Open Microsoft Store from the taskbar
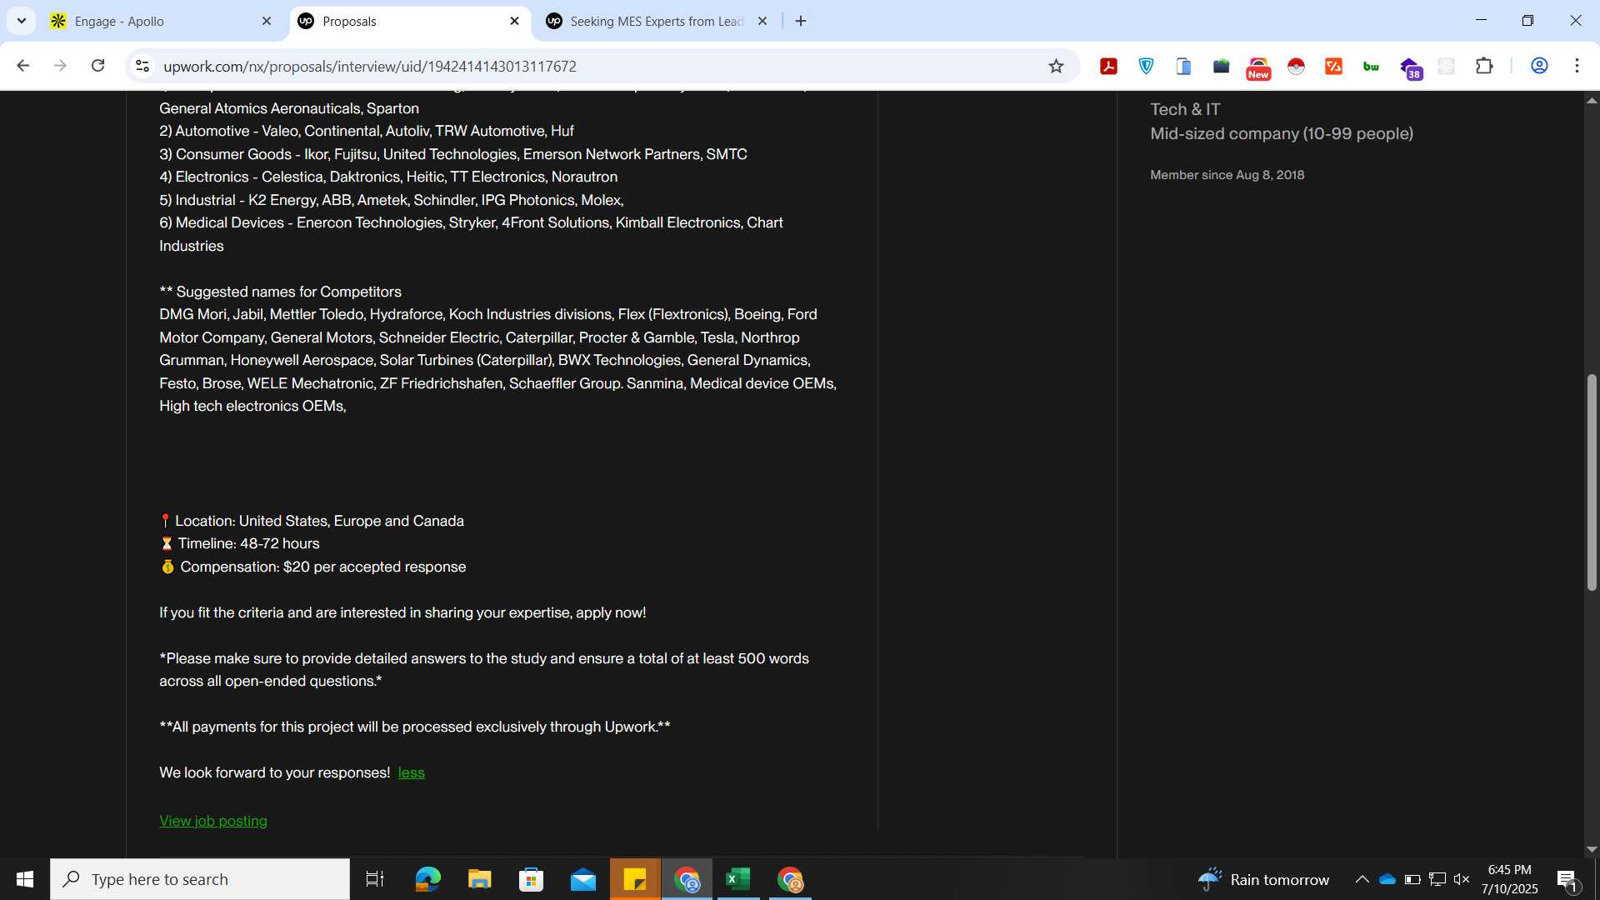This screenshot has width=1600, height=900. [x=531, y=879]
